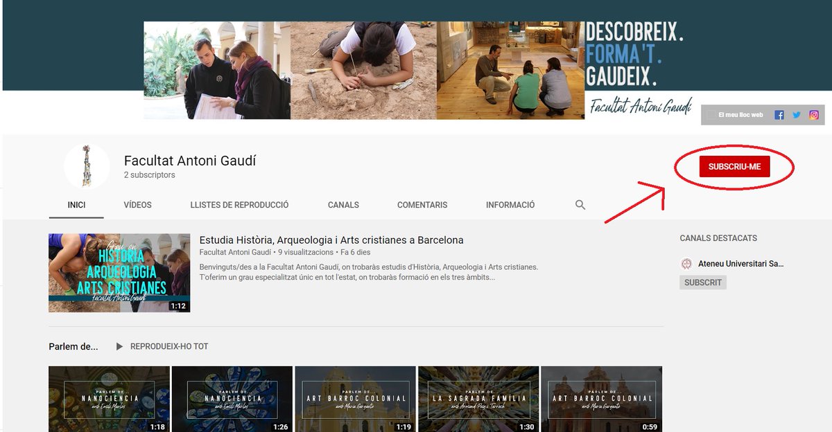
Task: Open the VÍDEOS tab
Action: pos(137,205)
